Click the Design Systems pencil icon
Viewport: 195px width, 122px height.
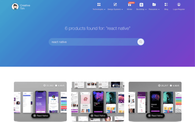click(x=115, y=5)
